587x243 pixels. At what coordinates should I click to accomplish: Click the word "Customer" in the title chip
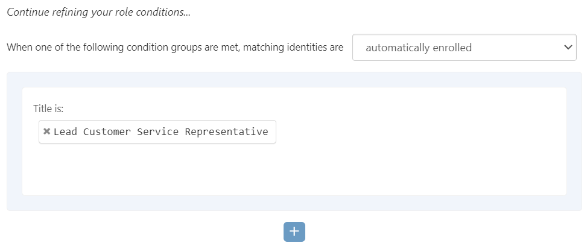[x=107, y=131]
